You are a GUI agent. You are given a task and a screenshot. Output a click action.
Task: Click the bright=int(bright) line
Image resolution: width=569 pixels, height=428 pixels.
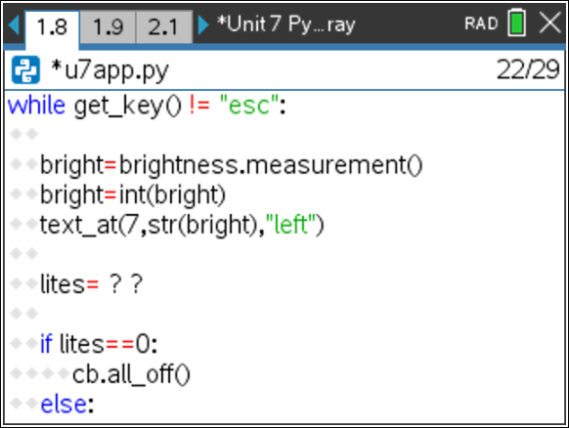133,195
